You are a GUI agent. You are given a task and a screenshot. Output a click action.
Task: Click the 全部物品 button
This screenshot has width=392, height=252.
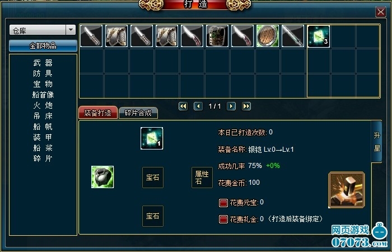point(43,46)
